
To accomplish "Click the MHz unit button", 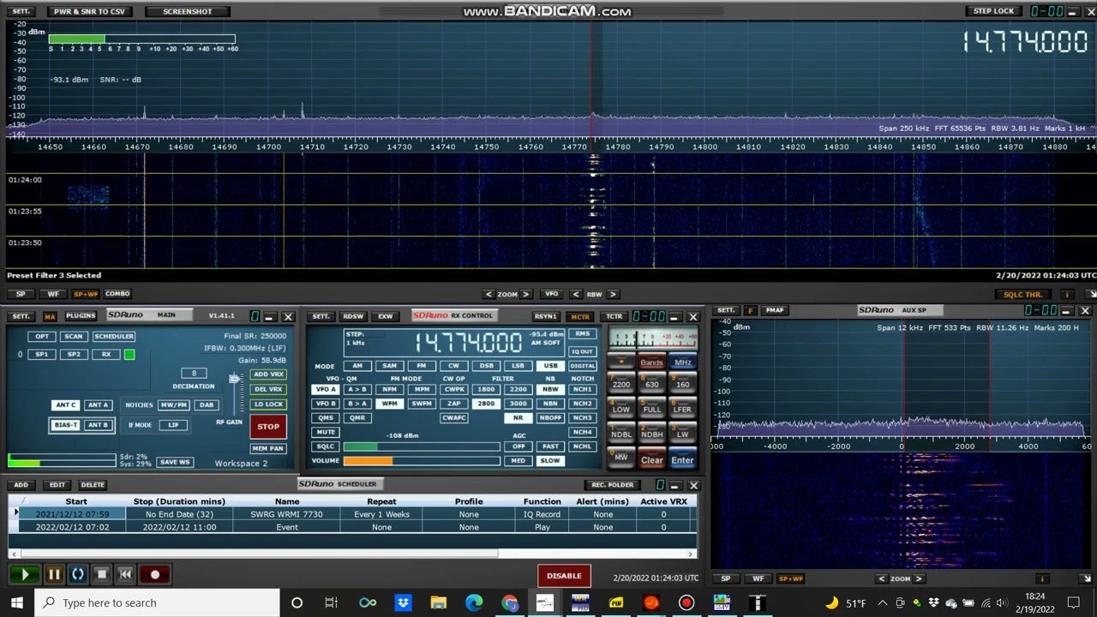I will pyautogui.click(x=682, y=362).
